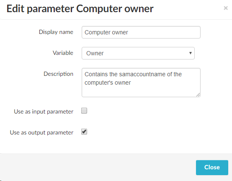Dismiss the dialog with the X icon
The height and width of the screenshot is (181, 232).
coord(226,8)
